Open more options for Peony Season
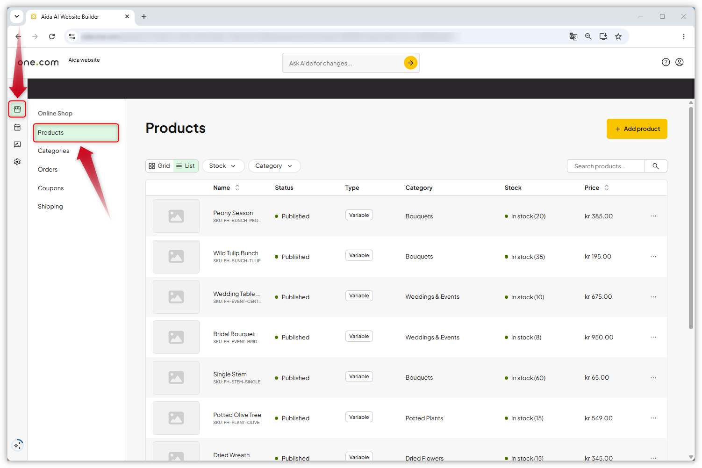Viewport: 702px width, 468px height. pos(653,216)
